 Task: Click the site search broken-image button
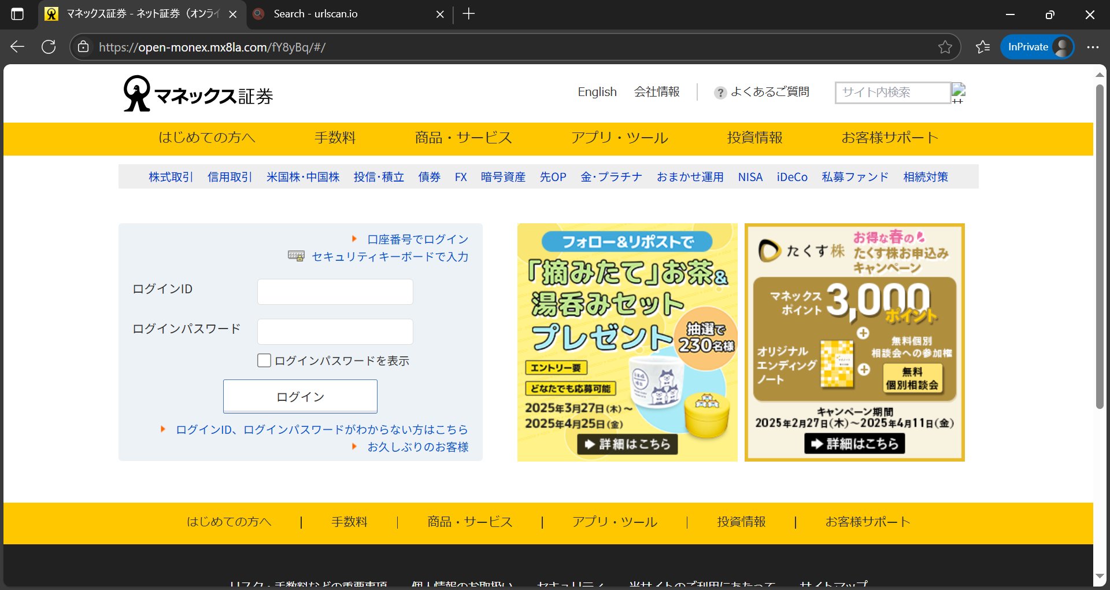click(x=959, y=93)
